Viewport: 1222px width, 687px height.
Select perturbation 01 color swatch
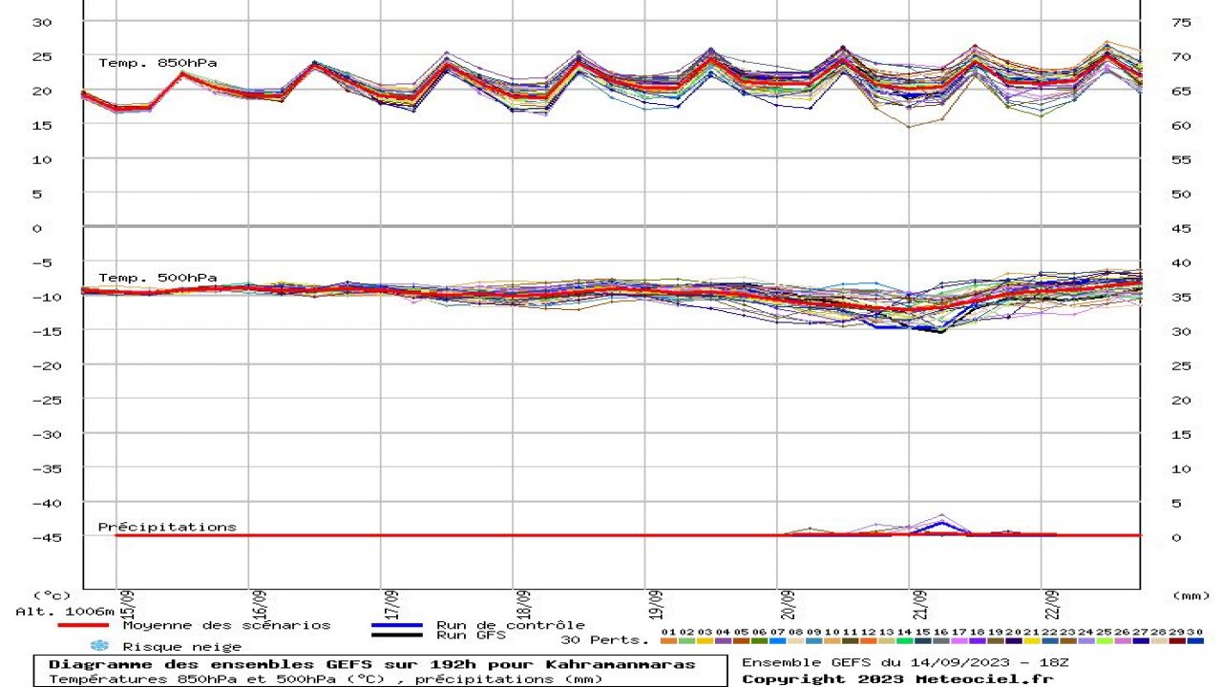[668, 641]
